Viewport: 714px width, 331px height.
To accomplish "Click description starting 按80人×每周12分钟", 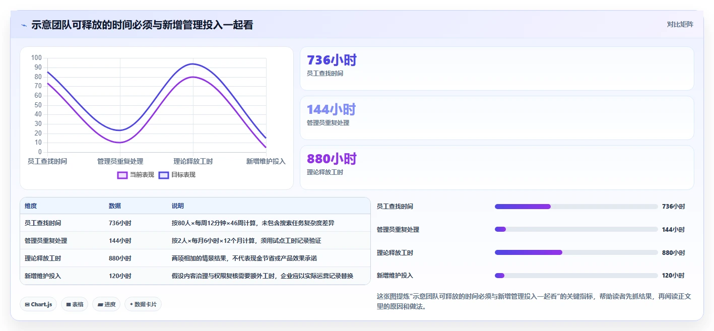I will click(x=253, y=223).
